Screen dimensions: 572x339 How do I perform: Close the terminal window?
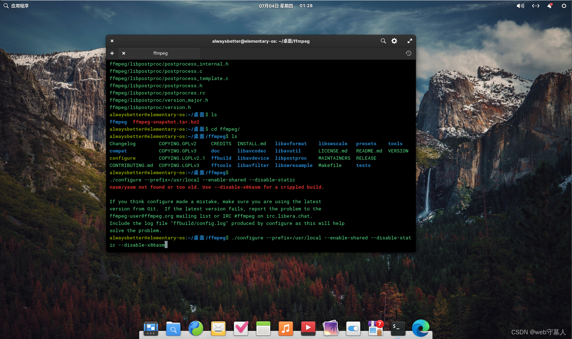coord(112,41)
